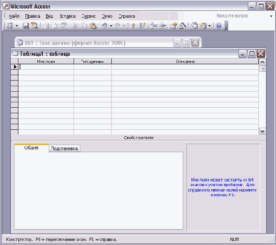Set primary key with the key icon
Image resolution: width=276 pixels, height=245 pixels.
click(x=133, y=26)
